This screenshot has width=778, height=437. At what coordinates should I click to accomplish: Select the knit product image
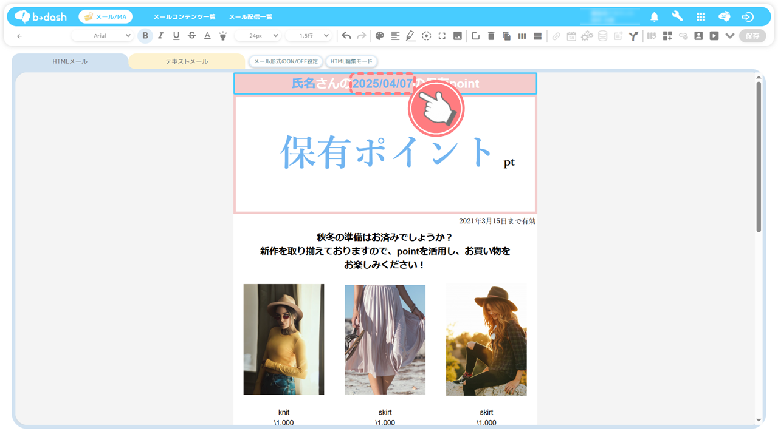[x=284, y=339]
